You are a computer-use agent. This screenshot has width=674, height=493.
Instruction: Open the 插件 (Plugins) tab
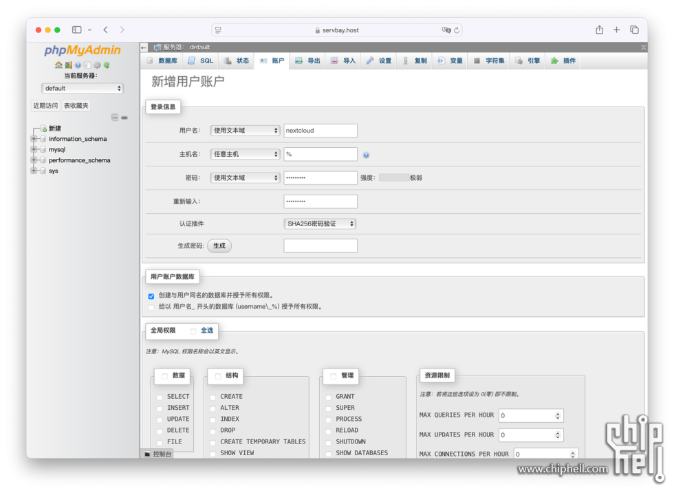click(x=563, y=61)
